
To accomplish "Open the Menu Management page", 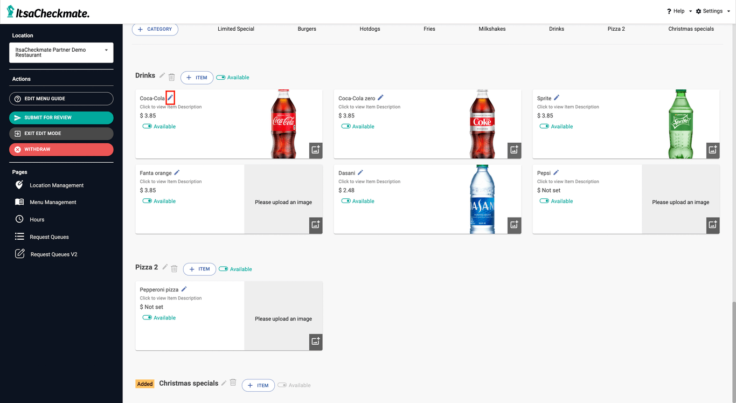I will 53,202.
